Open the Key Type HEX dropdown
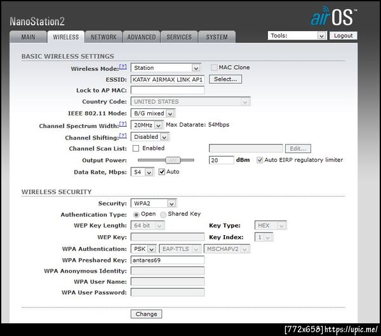The width and height of the screenshot is (381, 336). pos(271,226)
